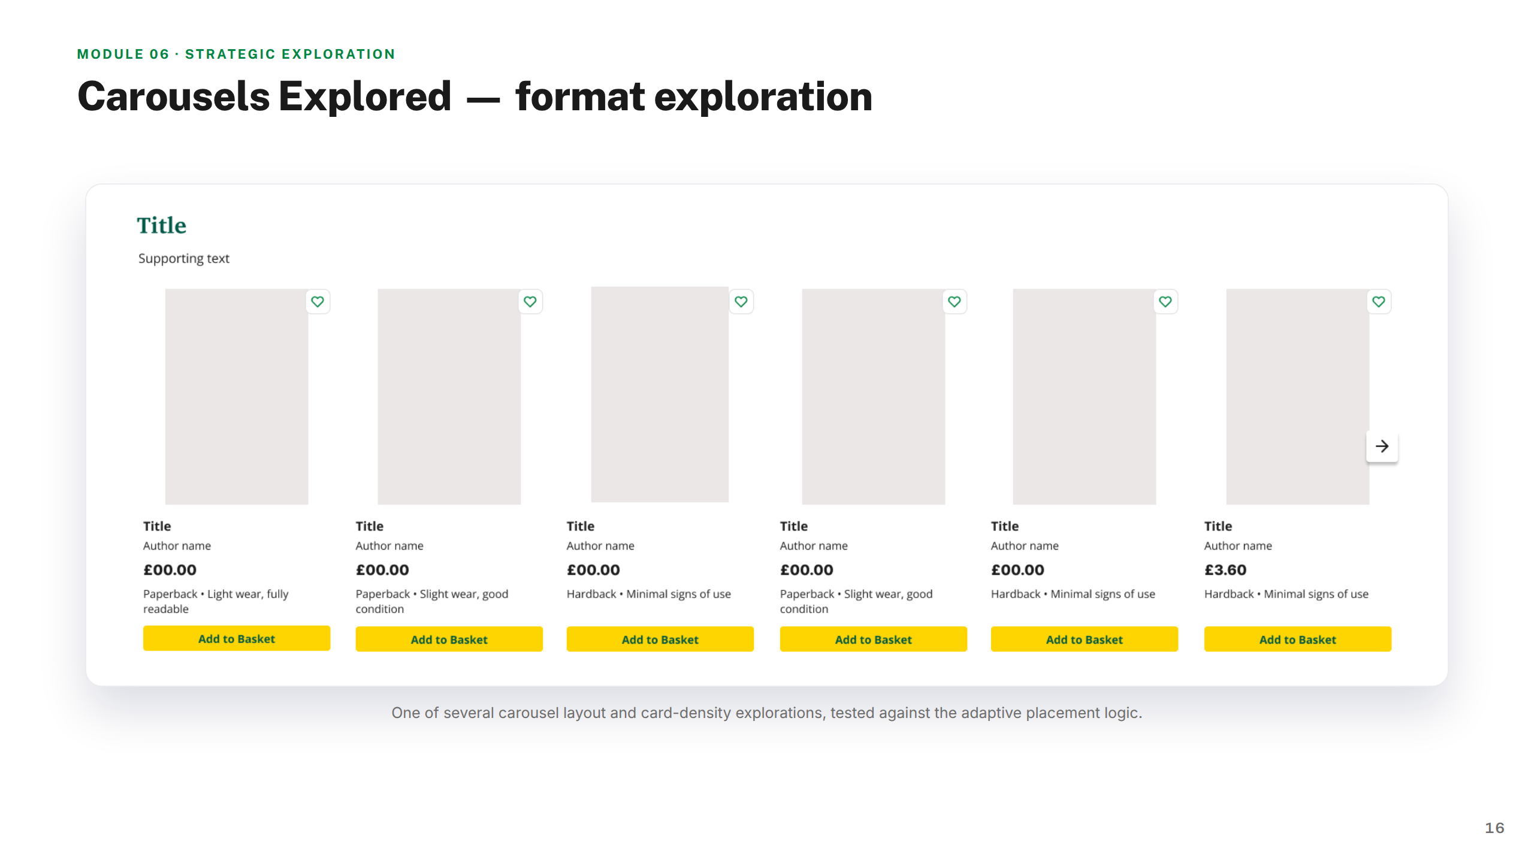
Task: Open the first book's cover thumbnail
Action: pyautogui.click(x=237, y=397)
